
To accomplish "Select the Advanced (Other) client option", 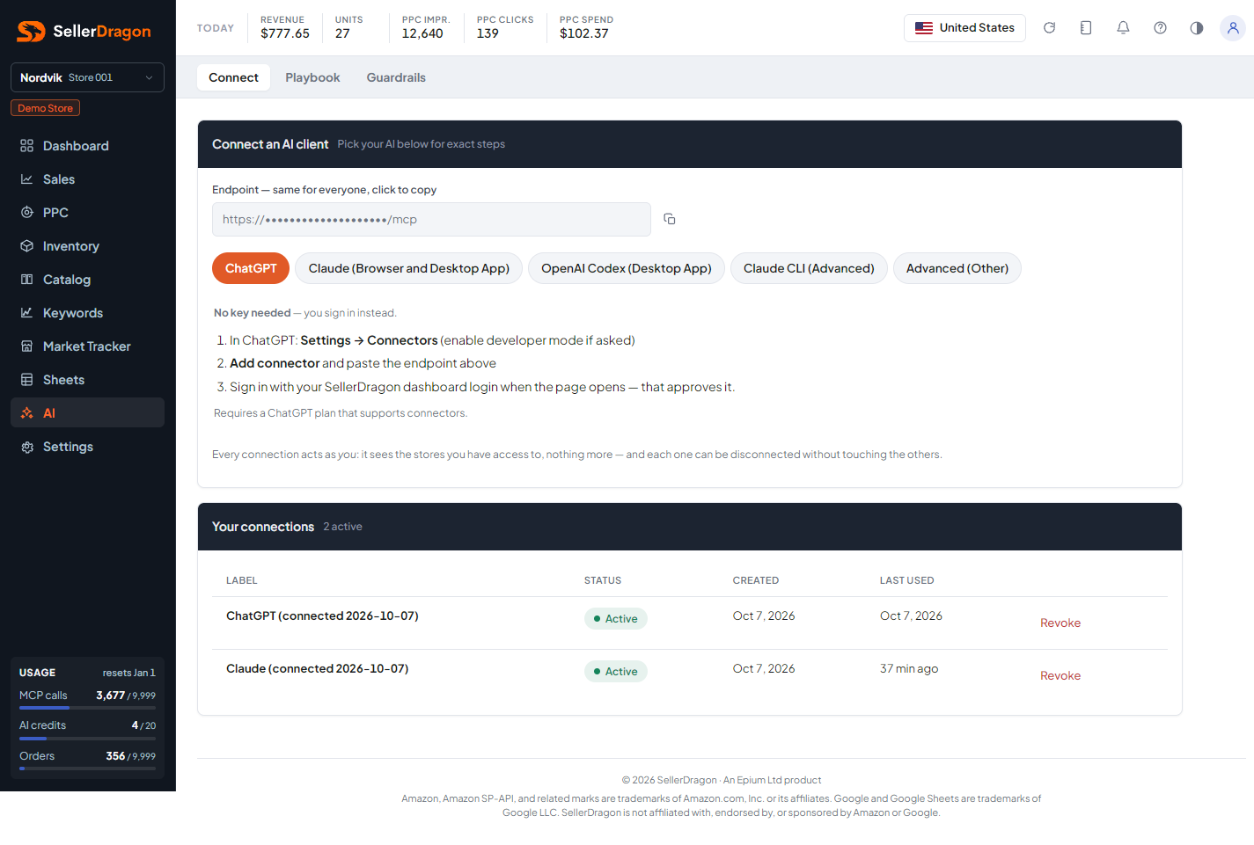I will [957, 268].
